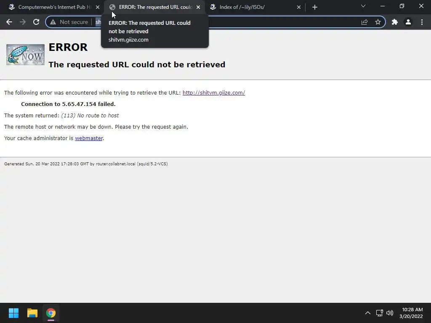This screenshot has height=323, width=431.
Task: Bookmark this page with the star
Action: point(378,22)
